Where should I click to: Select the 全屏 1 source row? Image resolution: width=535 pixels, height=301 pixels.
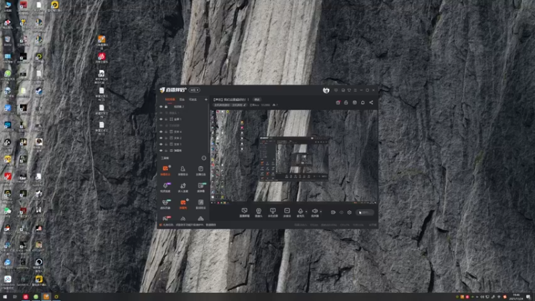[183, 119]
